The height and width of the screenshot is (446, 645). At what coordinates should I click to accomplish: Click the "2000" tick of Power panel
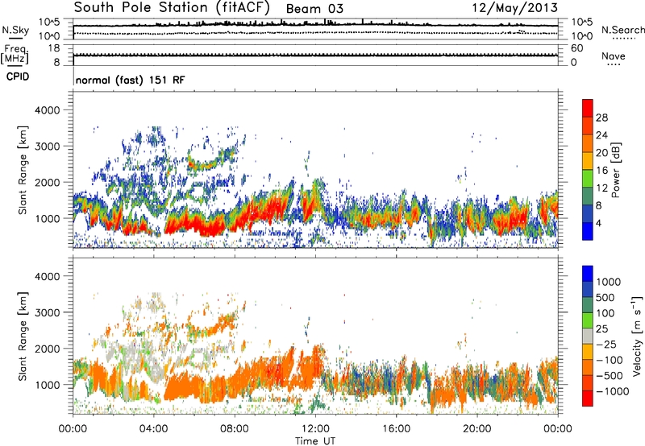pos(47,182)
